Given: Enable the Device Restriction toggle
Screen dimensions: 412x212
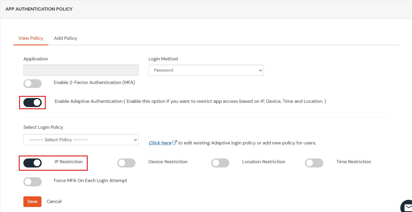Looking at the screenshot, I should pos(126,163).
